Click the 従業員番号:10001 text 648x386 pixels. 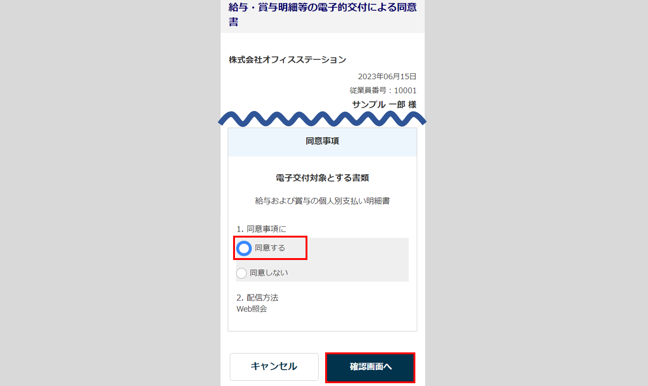pyautogui.click(x=383, y=91)
